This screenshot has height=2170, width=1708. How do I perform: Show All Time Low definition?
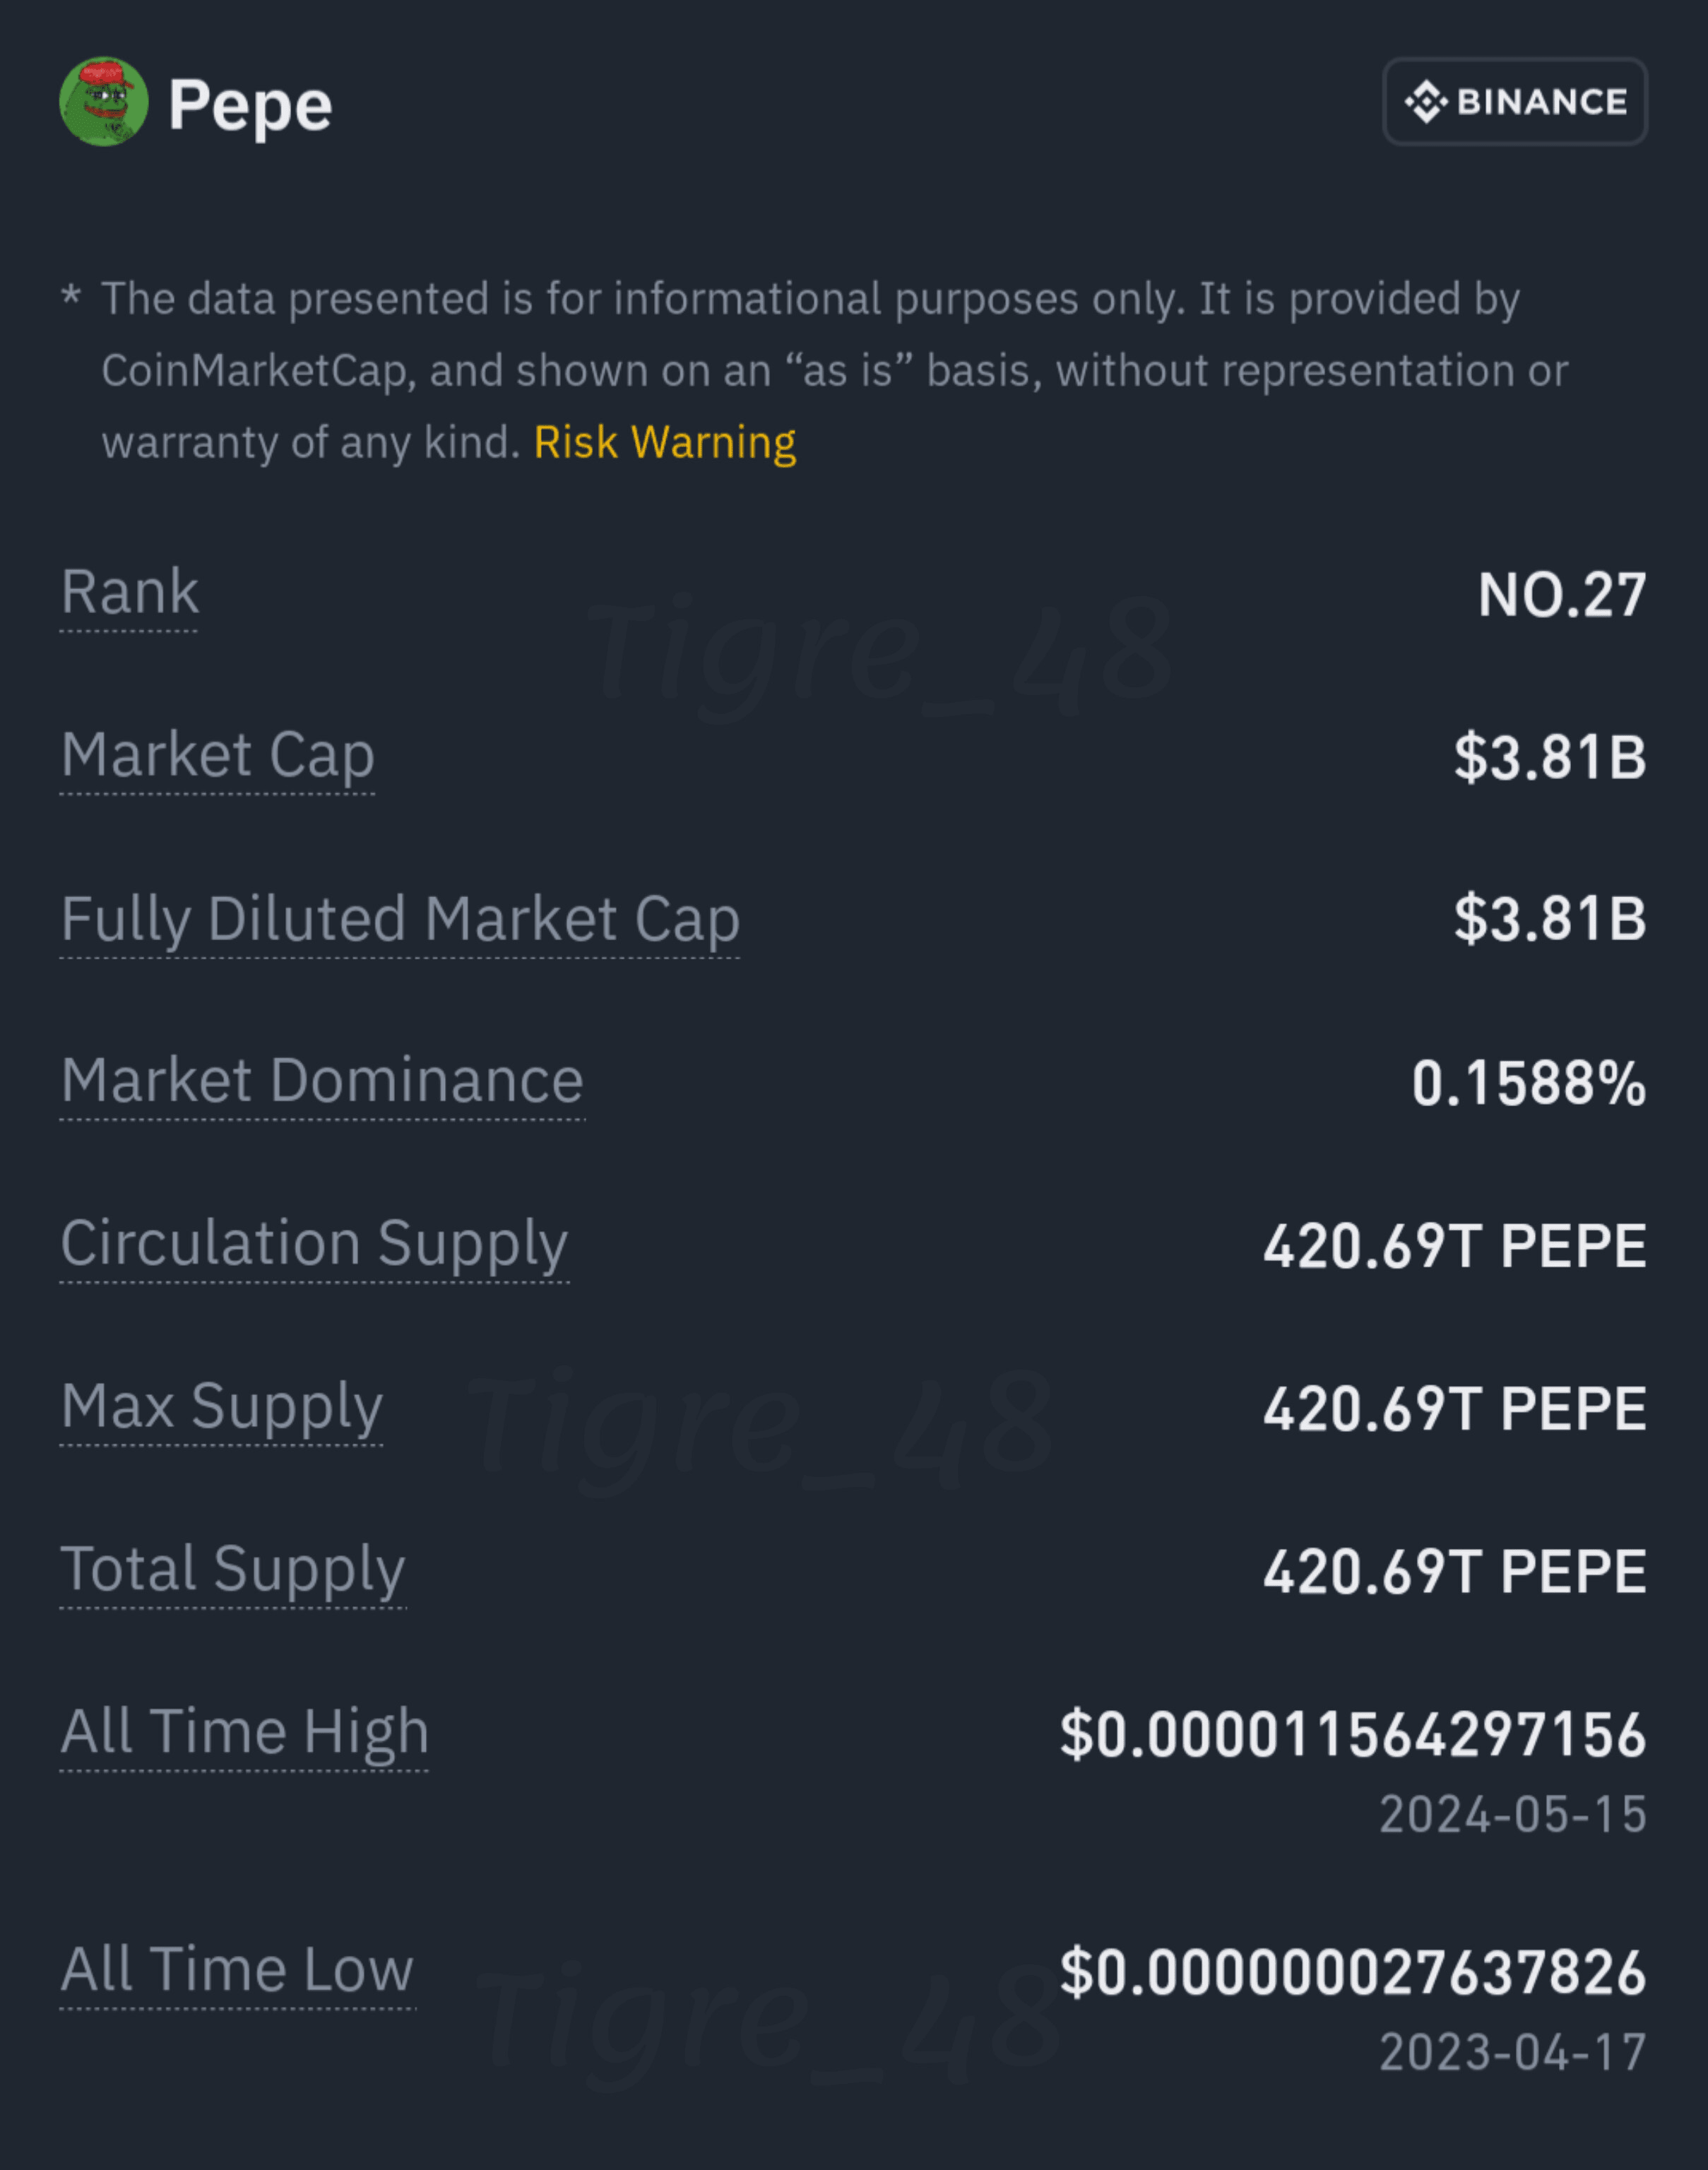tap(237, 1970)
